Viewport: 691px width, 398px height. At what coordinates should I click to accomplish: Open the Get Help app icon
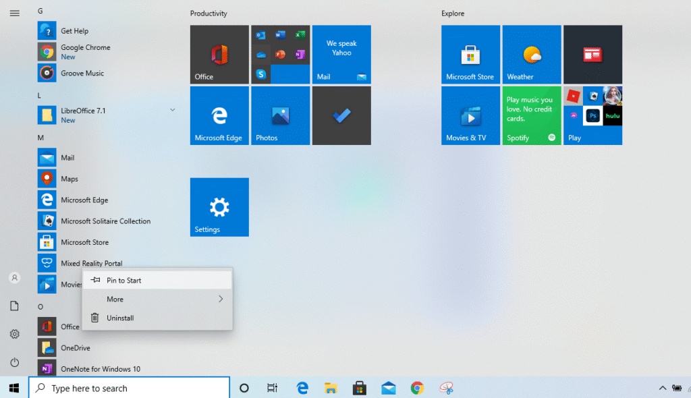[47, 31]
